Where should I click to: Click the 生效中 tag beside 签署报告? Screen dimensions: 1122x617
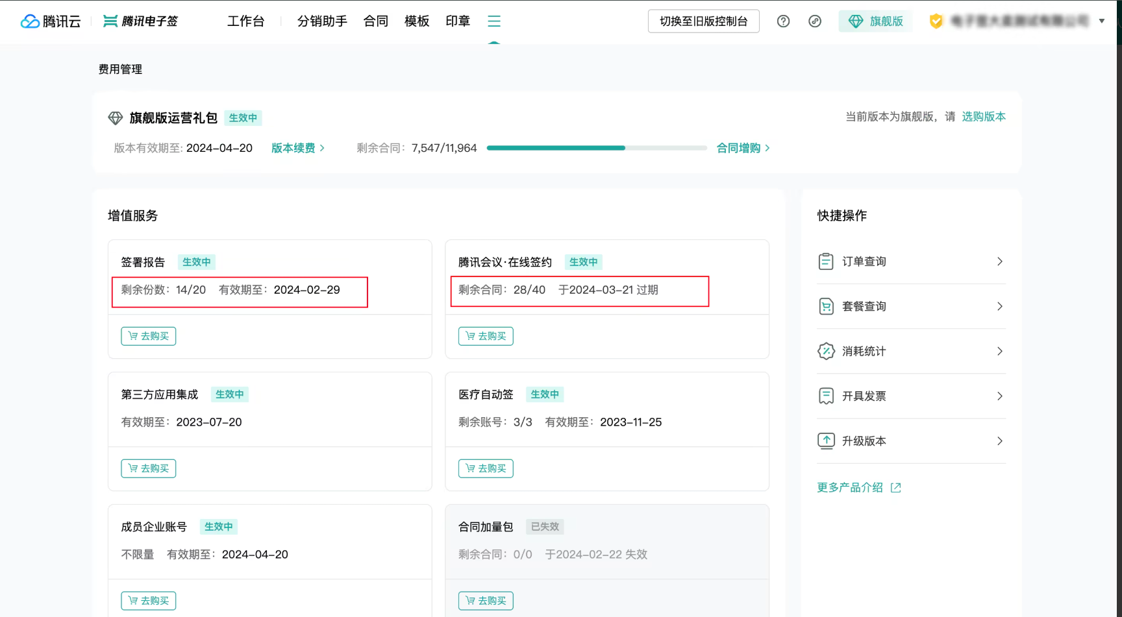coord(197,262)
